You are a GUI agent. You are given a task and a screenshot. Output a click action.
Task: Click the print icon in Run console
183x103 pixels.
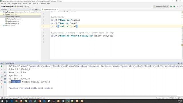pyautogui.click(x=5, y=79)
